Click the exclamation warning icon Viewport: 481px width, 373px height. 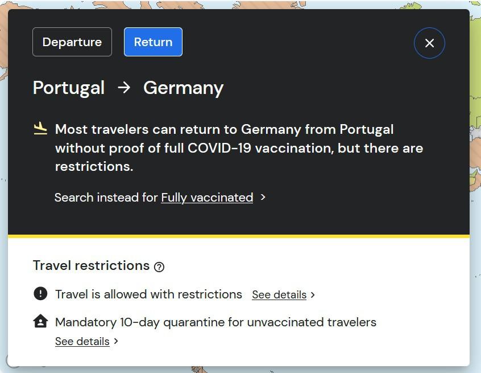click(40, 294)
